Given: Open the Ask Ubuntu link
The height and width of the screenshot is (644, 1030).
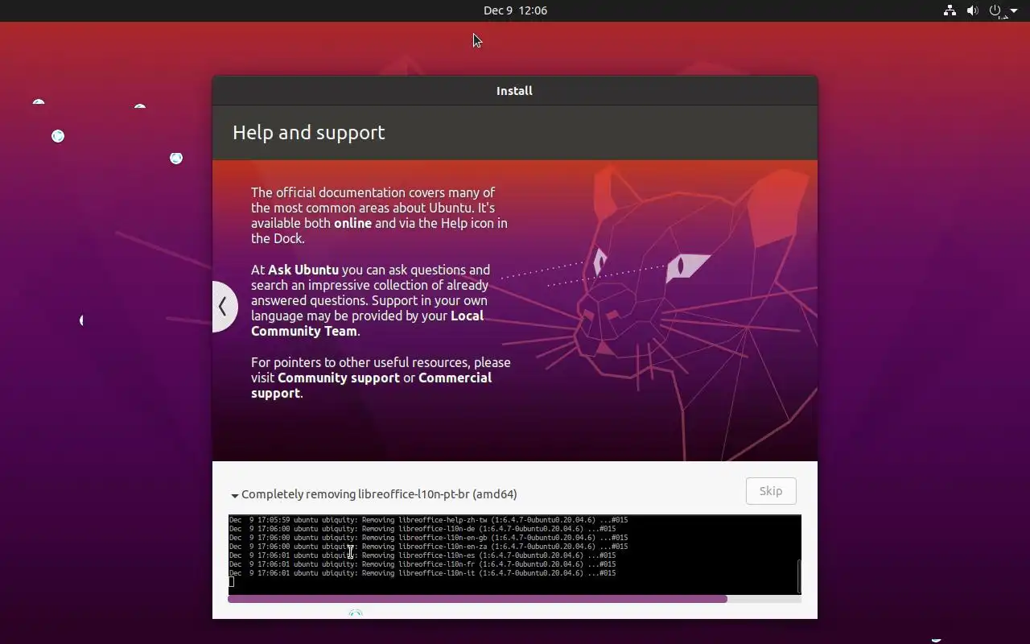Looking at the screenshot, I should [x=303, y=270].
